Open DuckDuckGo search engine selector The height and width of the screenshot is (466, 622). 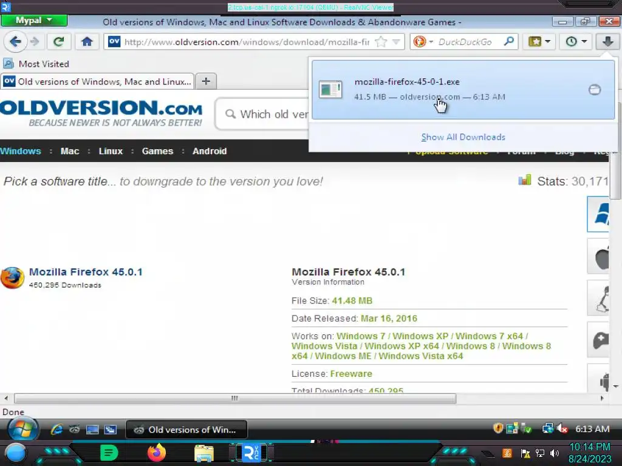pyautogui.click(x=423, y=42)
